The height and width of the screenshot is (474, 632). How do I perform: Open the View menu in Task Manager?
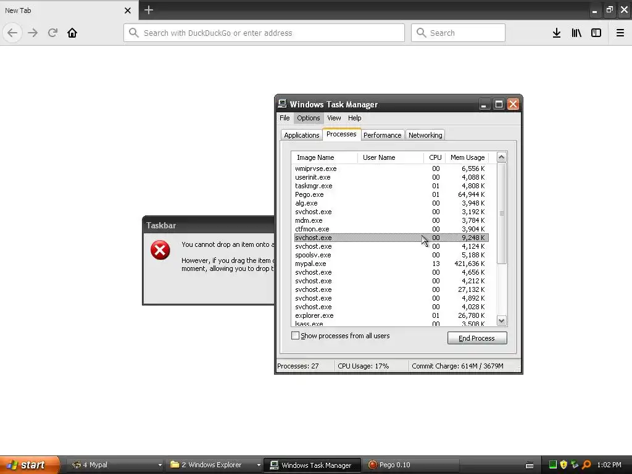click(x=334, y=118)
